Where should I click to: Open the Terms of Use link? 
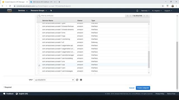pyautogui.click(x=171, y=94)
